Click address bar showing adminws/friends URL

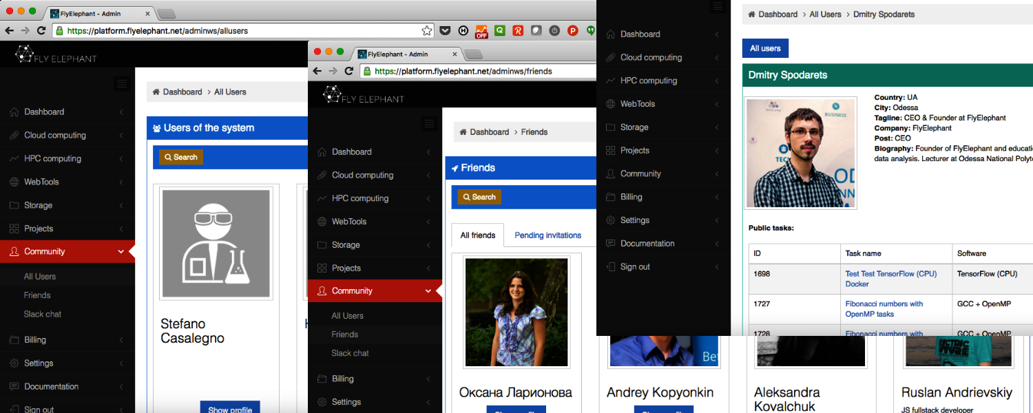pyautogui.click(x=477, y=71)
